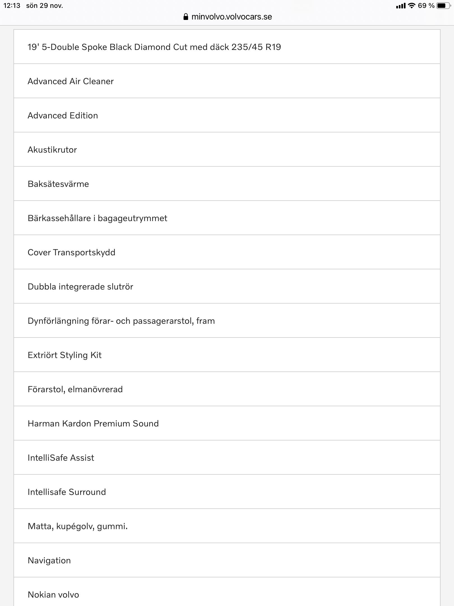Click the Akustikrutor entry

click(x=227, y=150)
